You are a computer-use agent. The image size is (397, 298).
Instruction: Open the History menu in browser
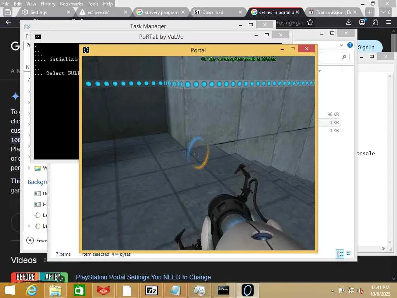(x=48, y=4)
